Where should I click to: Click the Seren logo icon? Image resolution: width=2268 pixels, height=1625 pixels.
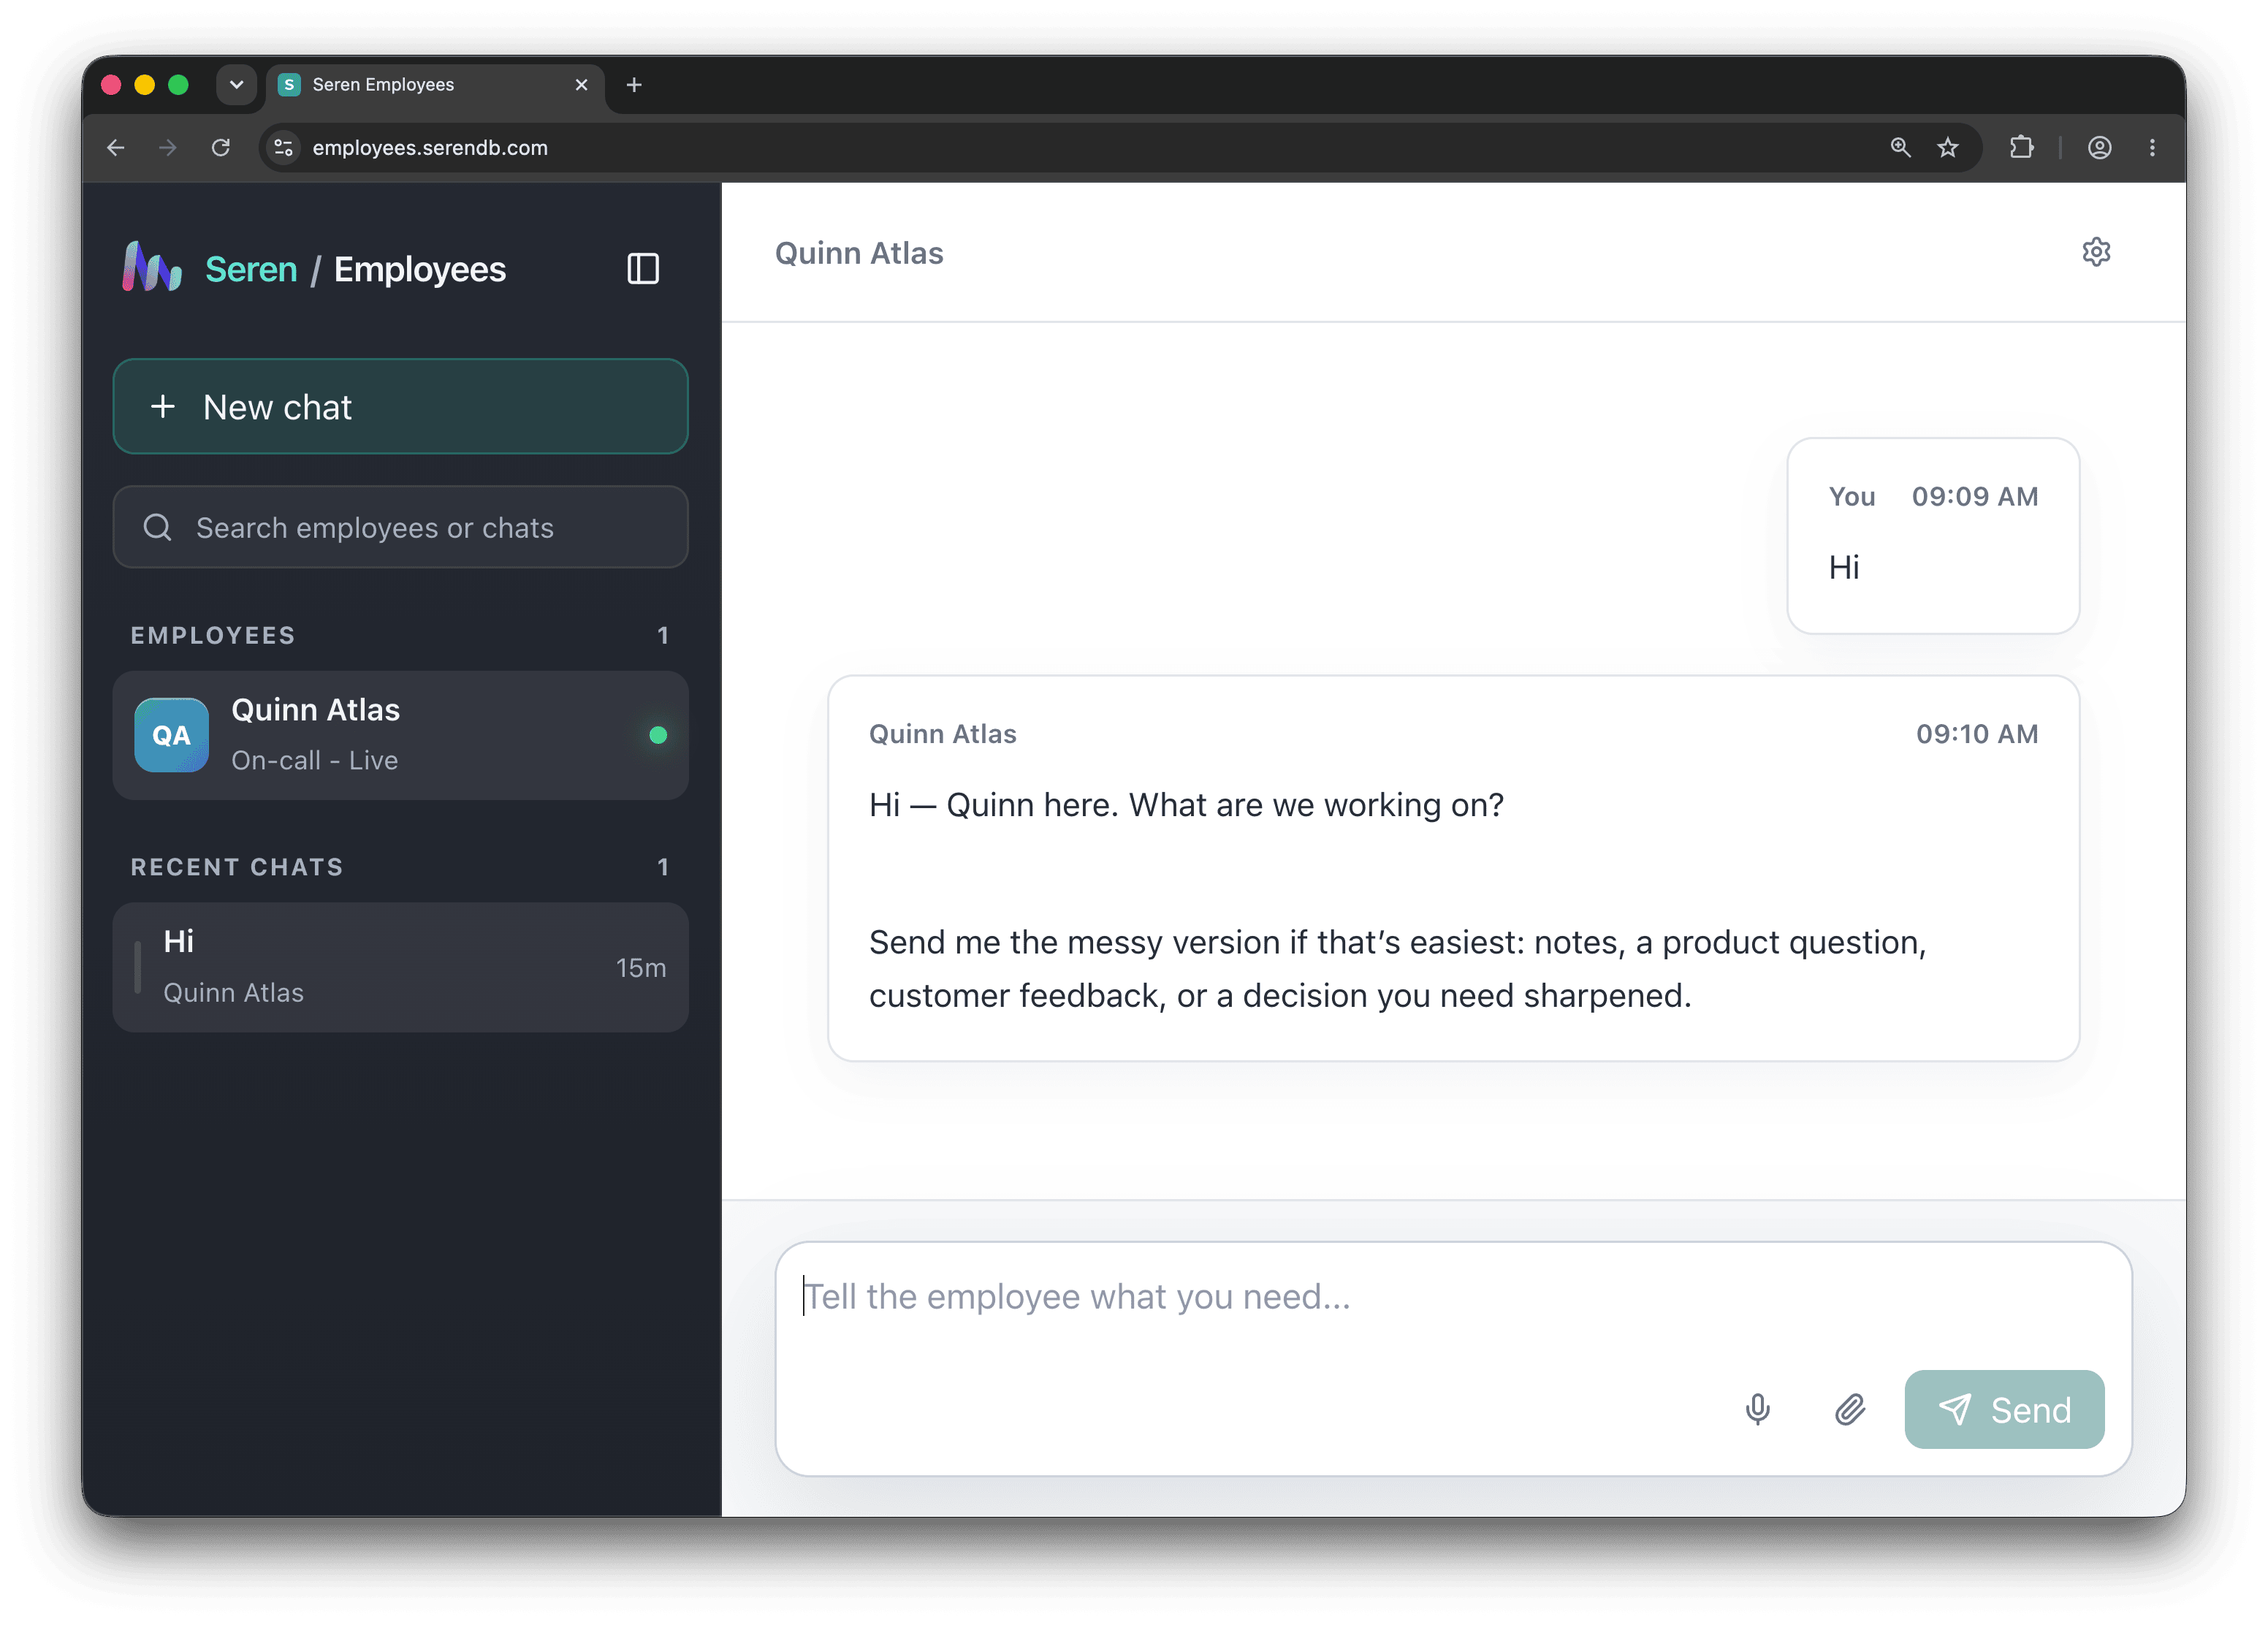pyautogui.click(x=152, y=267)
